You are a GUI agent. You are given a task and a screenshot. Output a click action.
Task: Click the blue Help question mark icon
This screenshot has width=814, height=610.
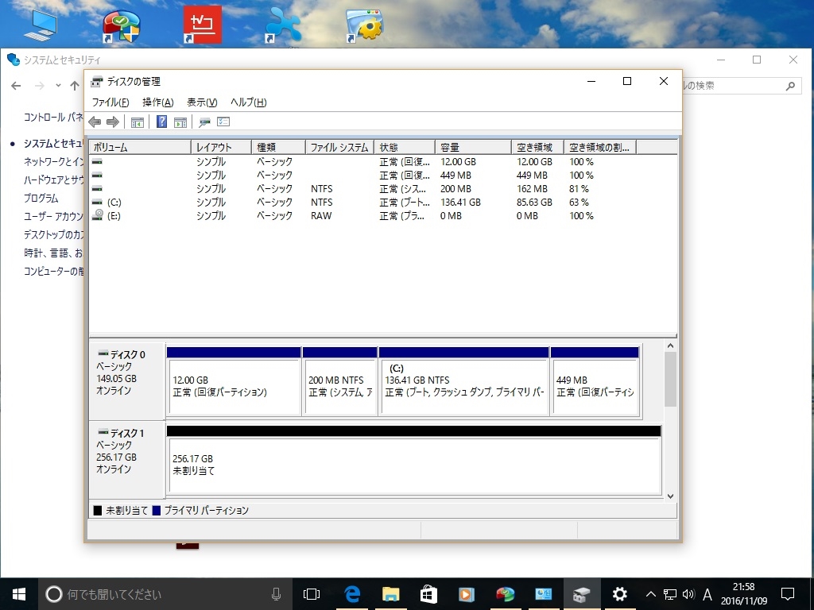161,122
